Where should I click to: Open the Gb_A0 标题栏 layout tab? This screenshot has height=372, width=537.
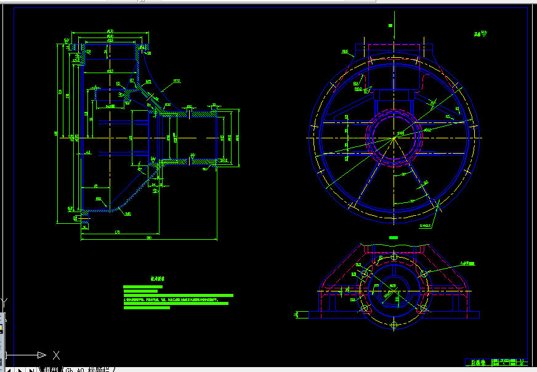(x=87, y=370)
